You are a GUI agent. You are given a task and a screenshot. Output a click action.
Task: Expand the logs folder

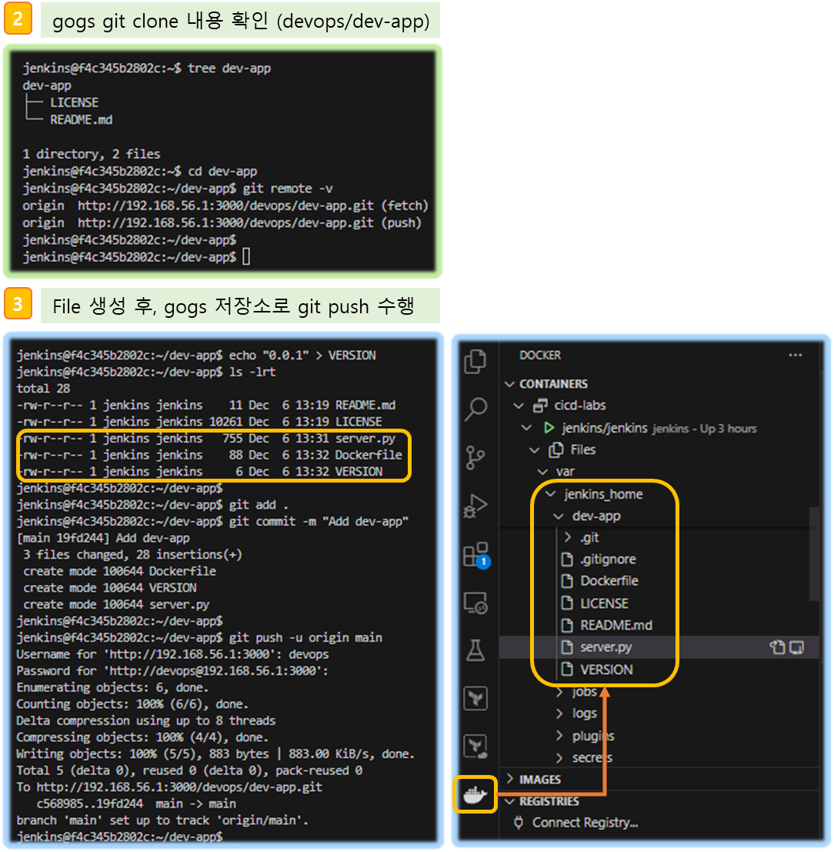[x=559, y=713]
